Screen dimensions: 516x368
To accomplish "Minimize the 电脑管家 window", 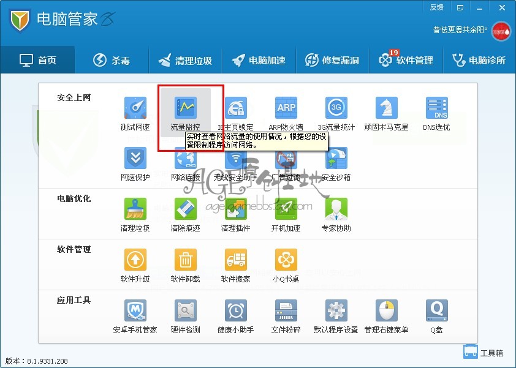I will click(x=479, y=8).
